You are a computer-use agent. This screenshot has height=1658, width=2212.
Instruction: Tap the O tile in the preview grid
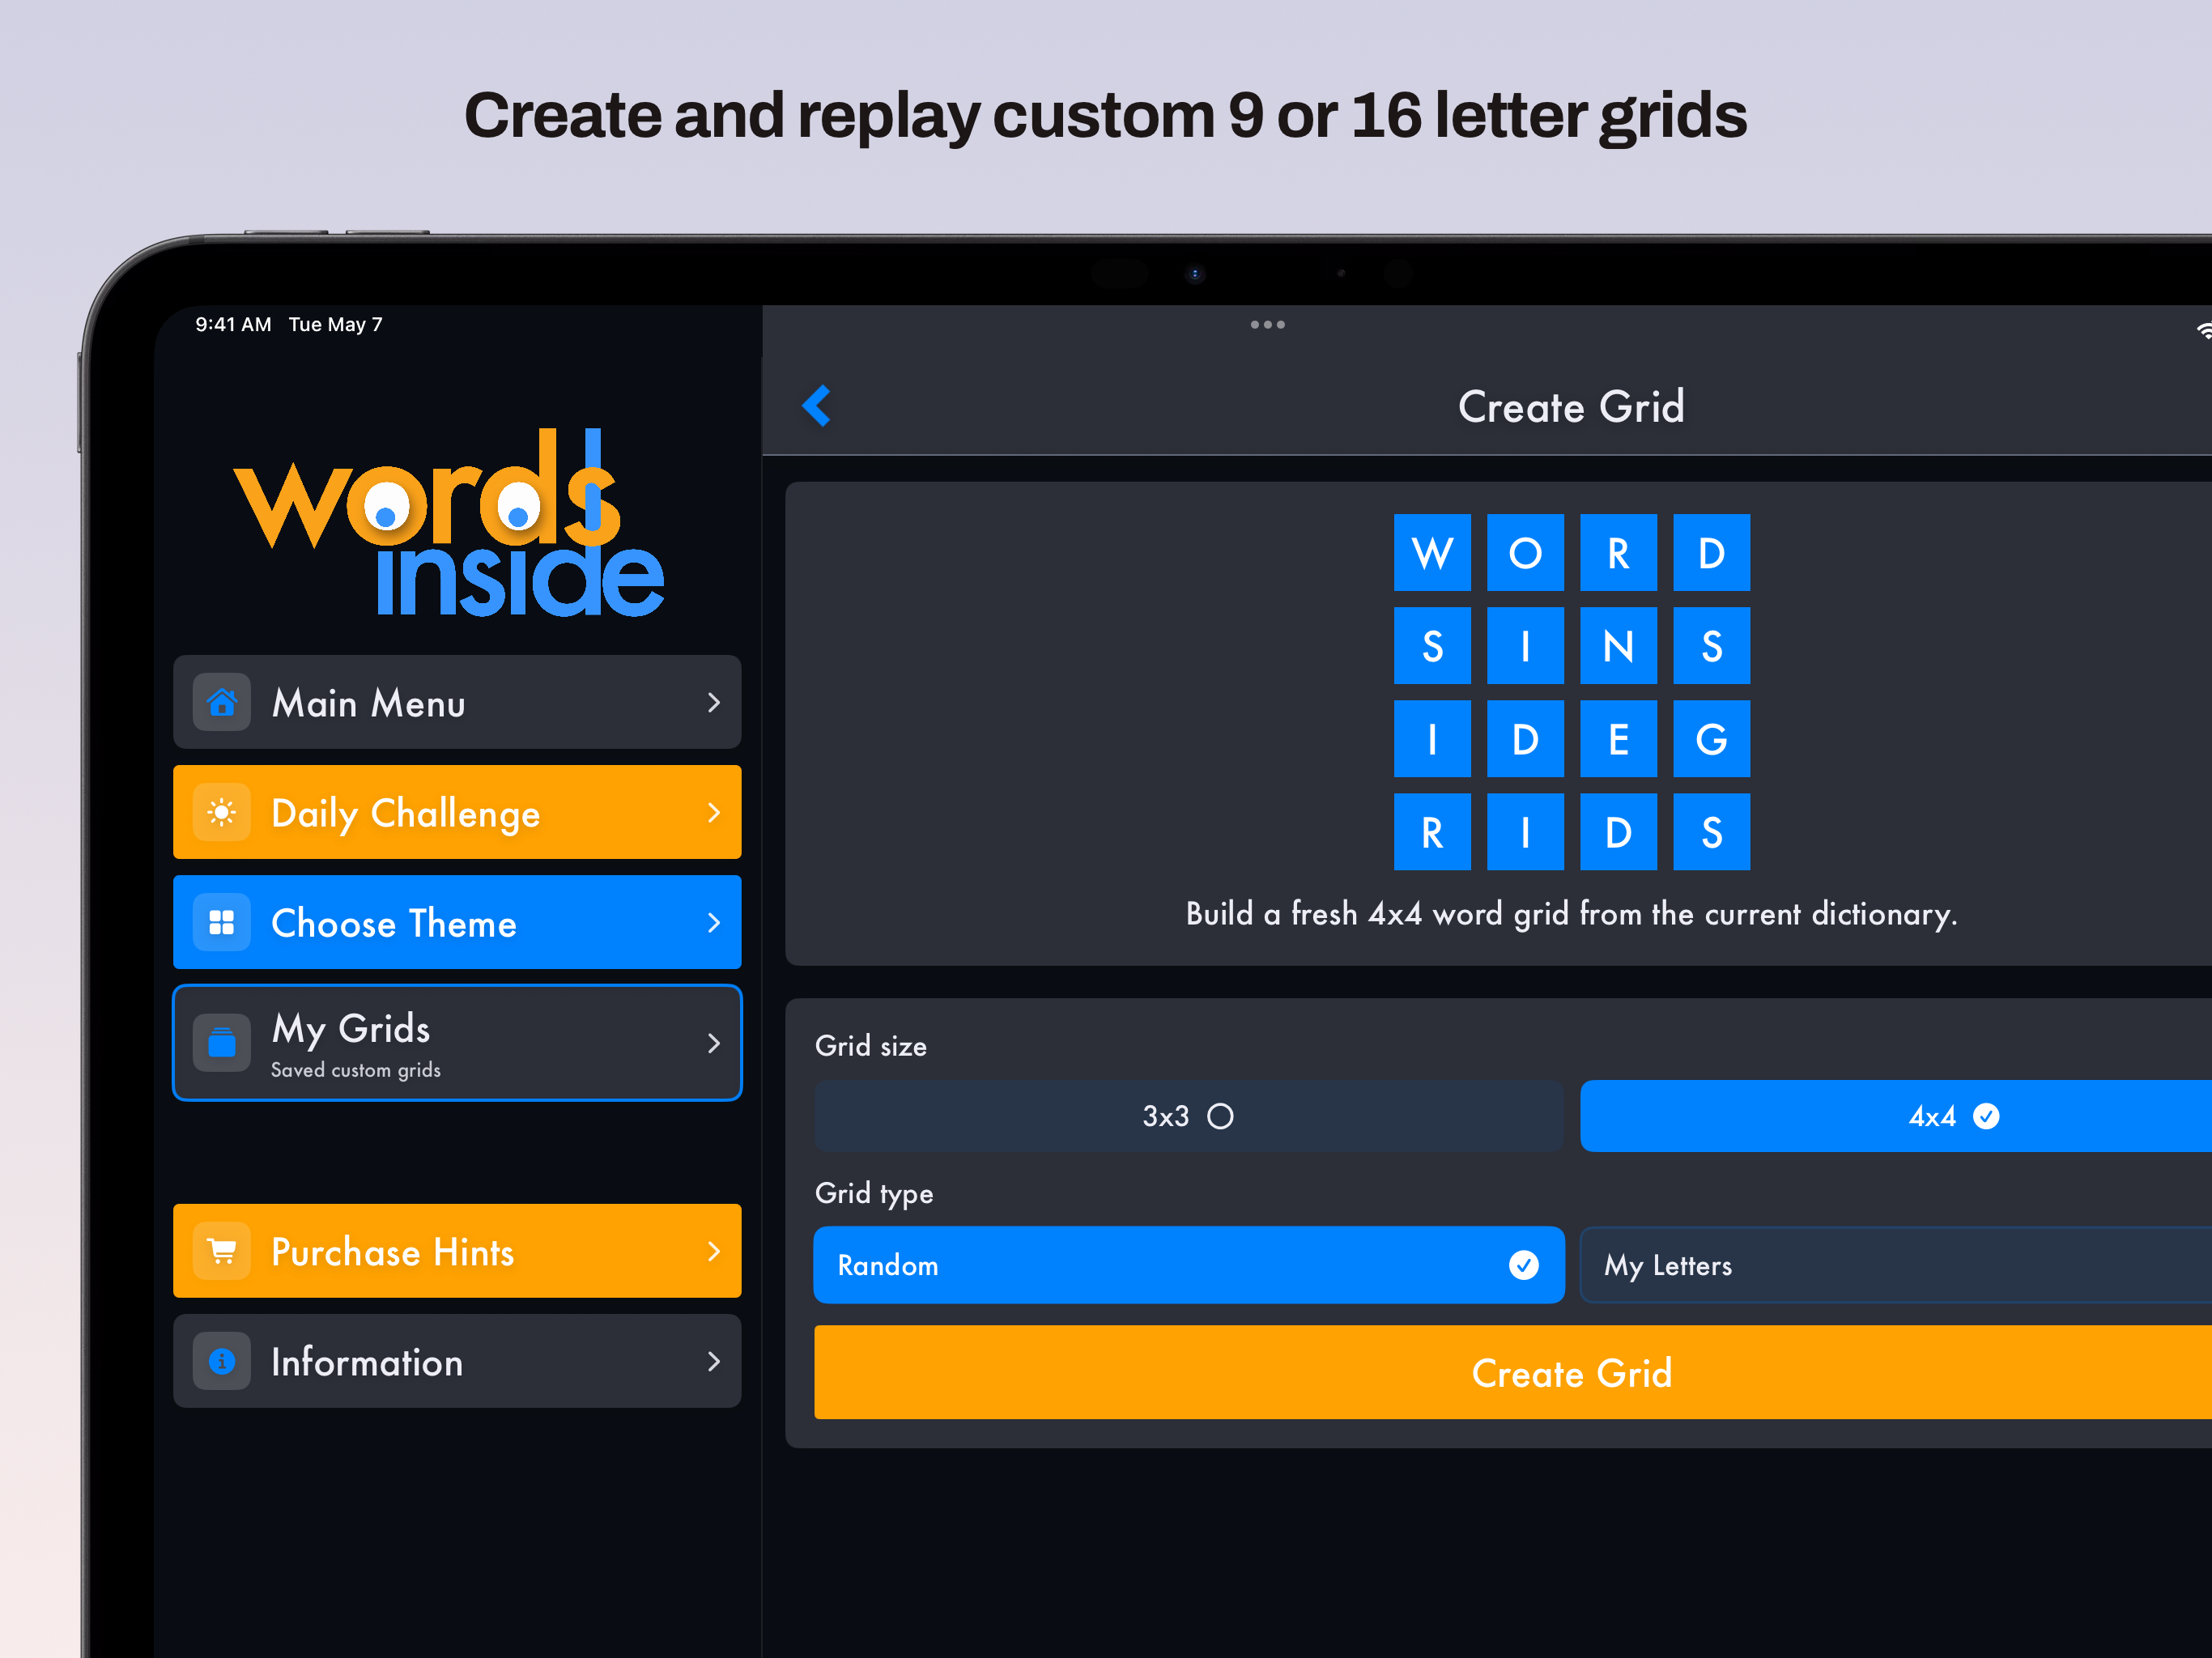point(1525,552)
